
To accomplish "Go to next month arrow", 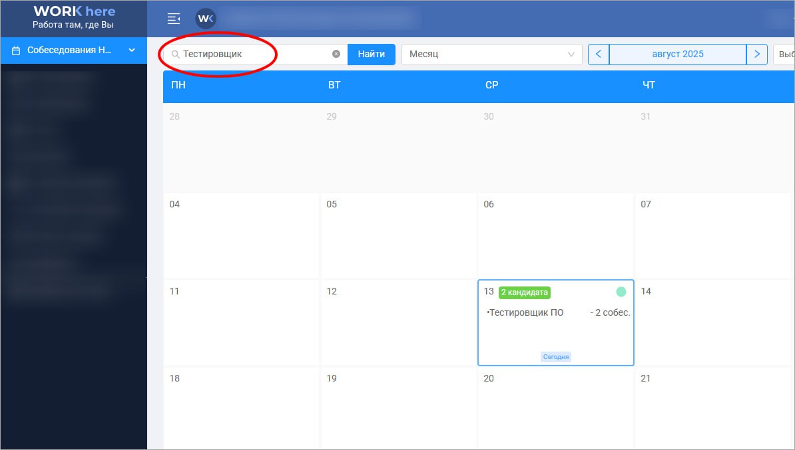I will coord(756,55).
